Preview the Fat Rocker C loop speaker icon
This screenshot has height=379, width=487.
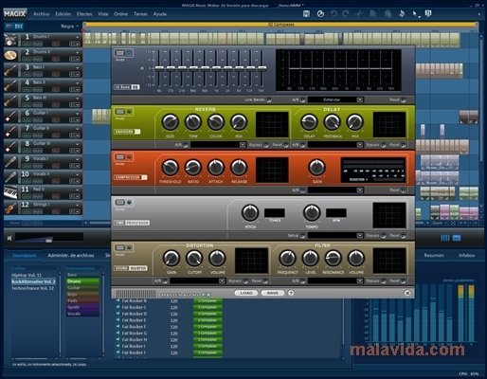[117, 307]
